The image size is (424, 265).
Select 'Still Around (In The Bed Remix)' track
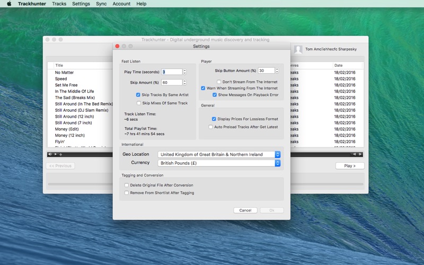pos(84,104)
